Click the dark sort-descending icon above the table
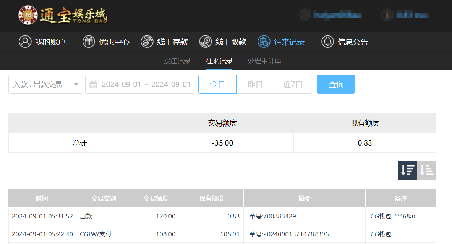 click(407, 170)
